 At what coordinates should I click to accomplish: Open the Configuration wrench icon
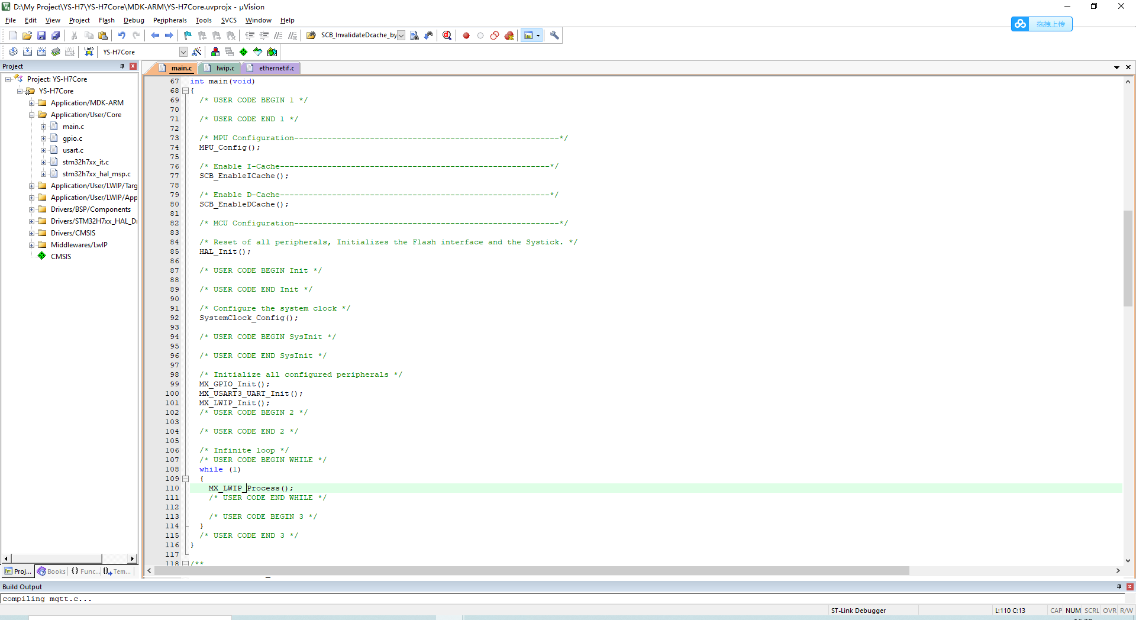coord(554,35)
